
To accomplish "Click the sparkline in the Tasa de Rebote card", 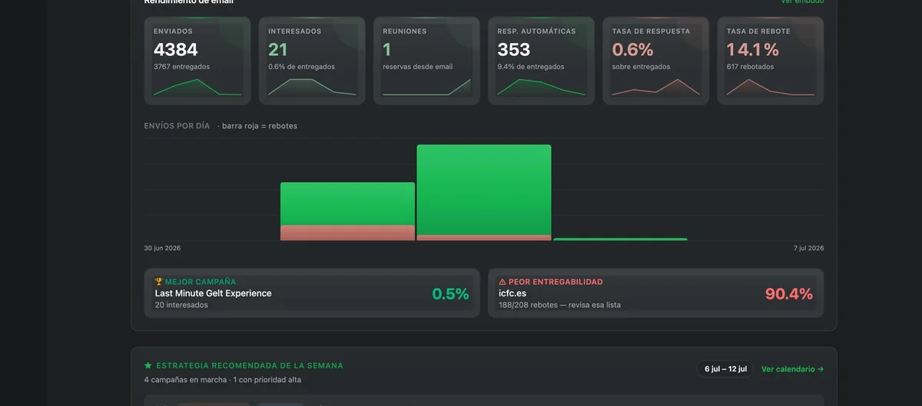I will [770, 87].
